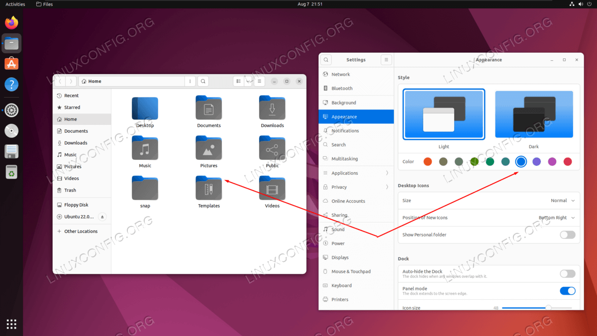Open the Trash icon in the dock
Screen dimensions: 597x336
point(11,172)
